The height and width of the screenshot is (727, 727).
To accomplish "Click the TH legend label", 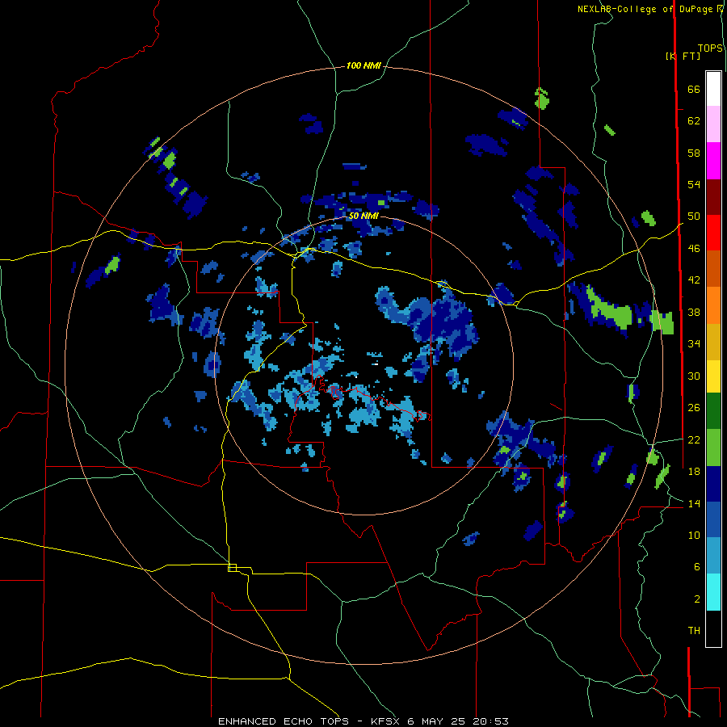I will pyautogui.click(x=694, y=631).
